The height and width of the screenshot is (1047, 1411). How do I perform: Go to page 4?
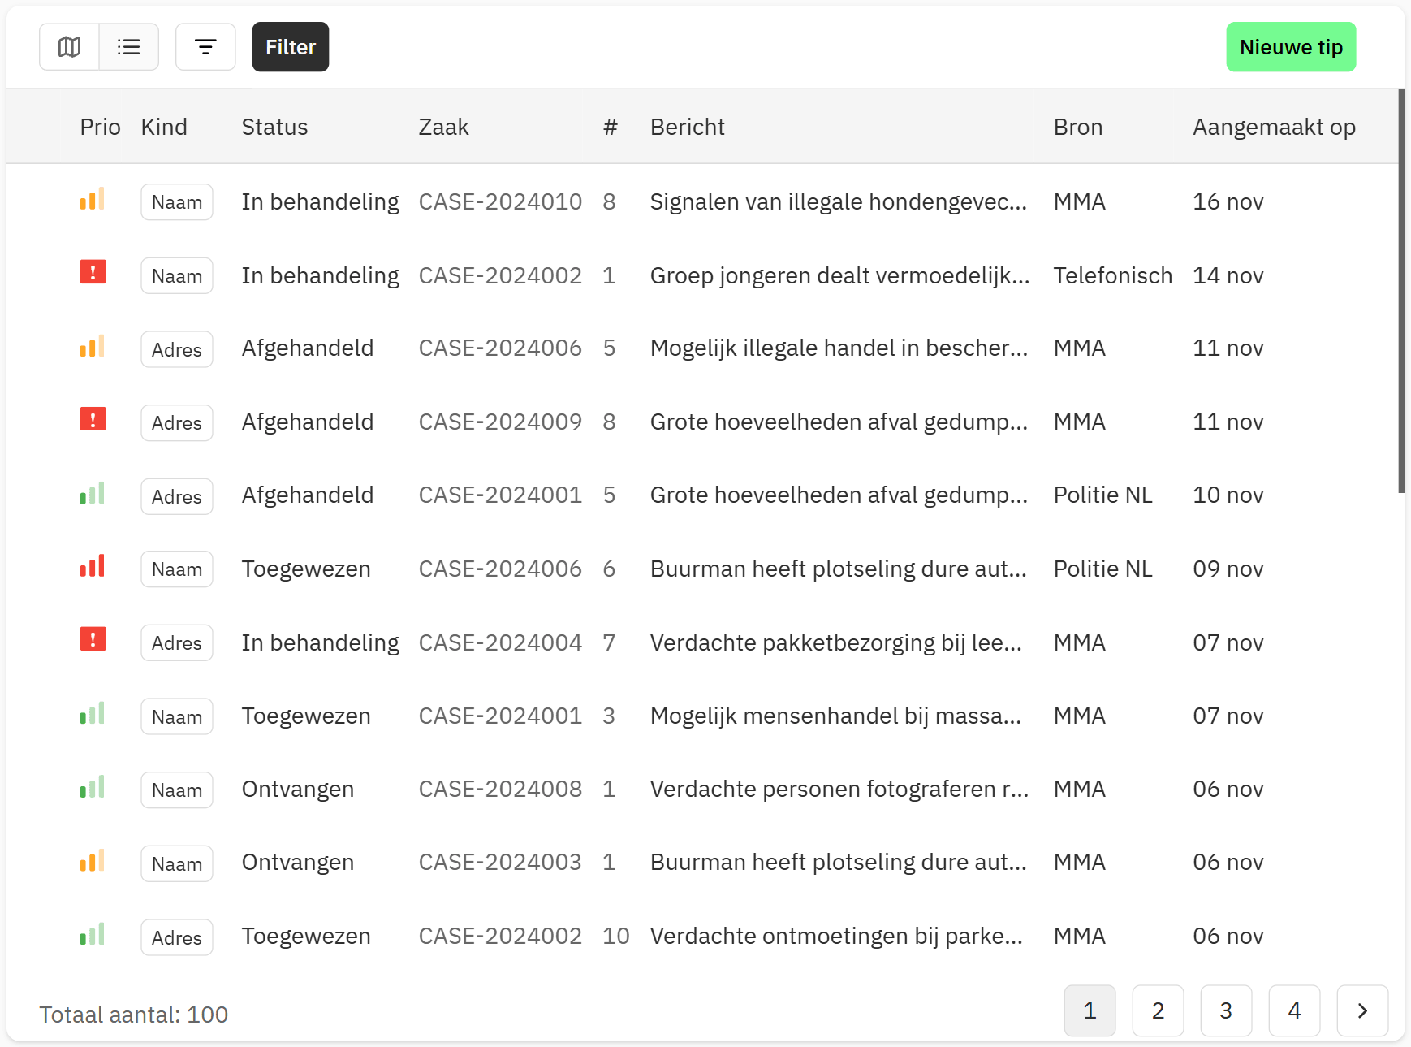pos(1294,1010)
